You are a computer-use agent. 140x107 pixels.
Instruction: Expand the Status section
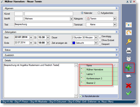(117, 50)
